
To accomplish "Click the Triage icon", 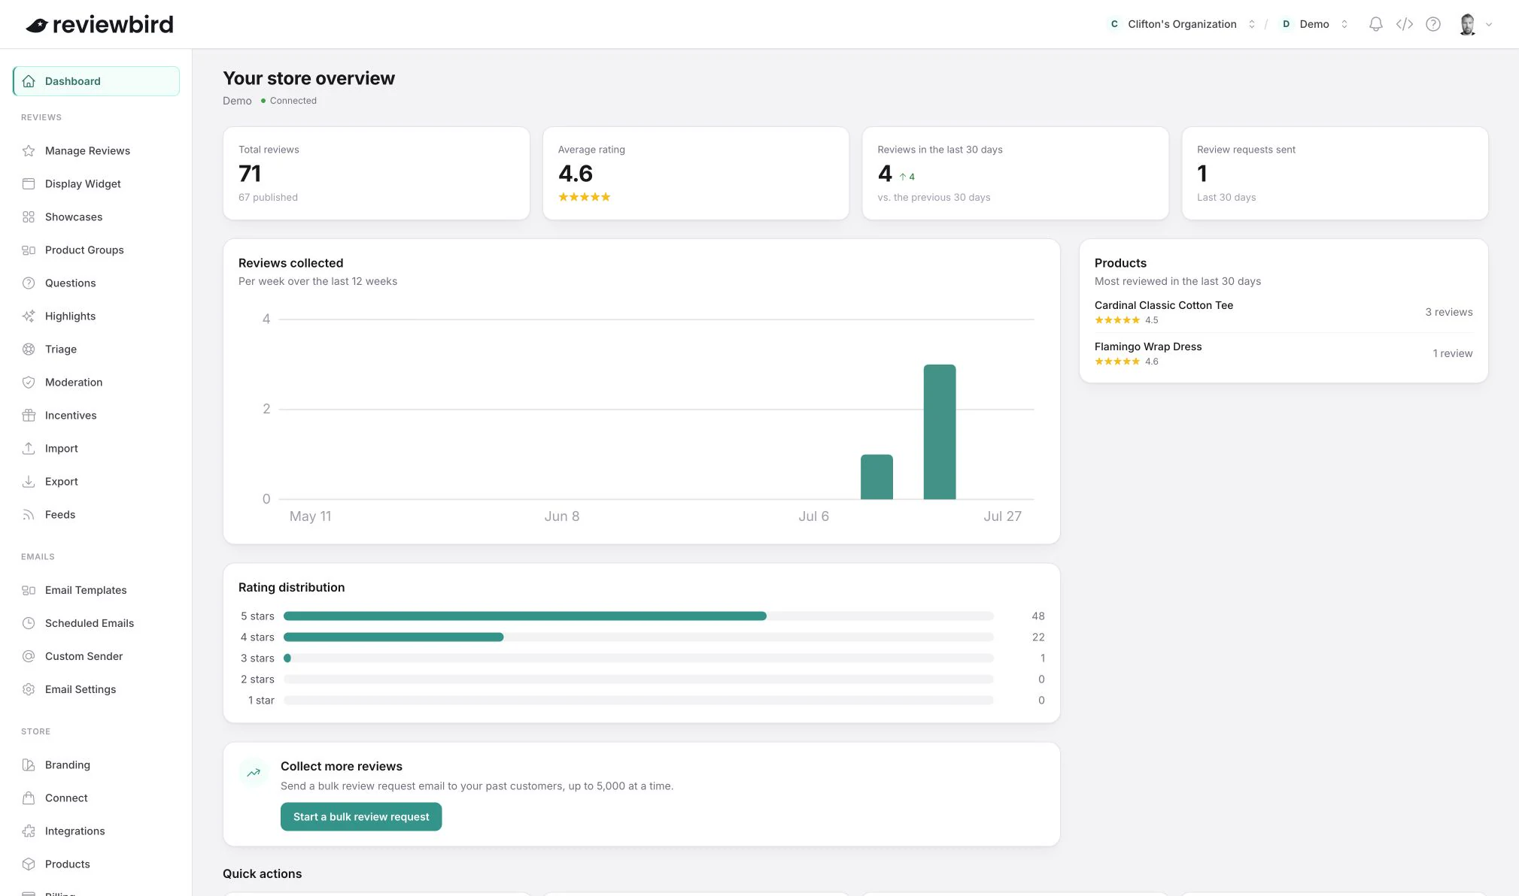I will pos(29,349).
